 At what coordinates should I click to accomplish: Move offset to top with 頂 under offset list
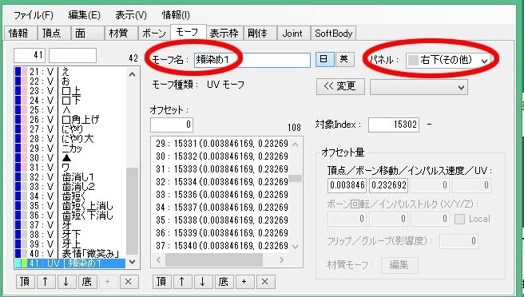pyautogui.click(x=161, y=282)
